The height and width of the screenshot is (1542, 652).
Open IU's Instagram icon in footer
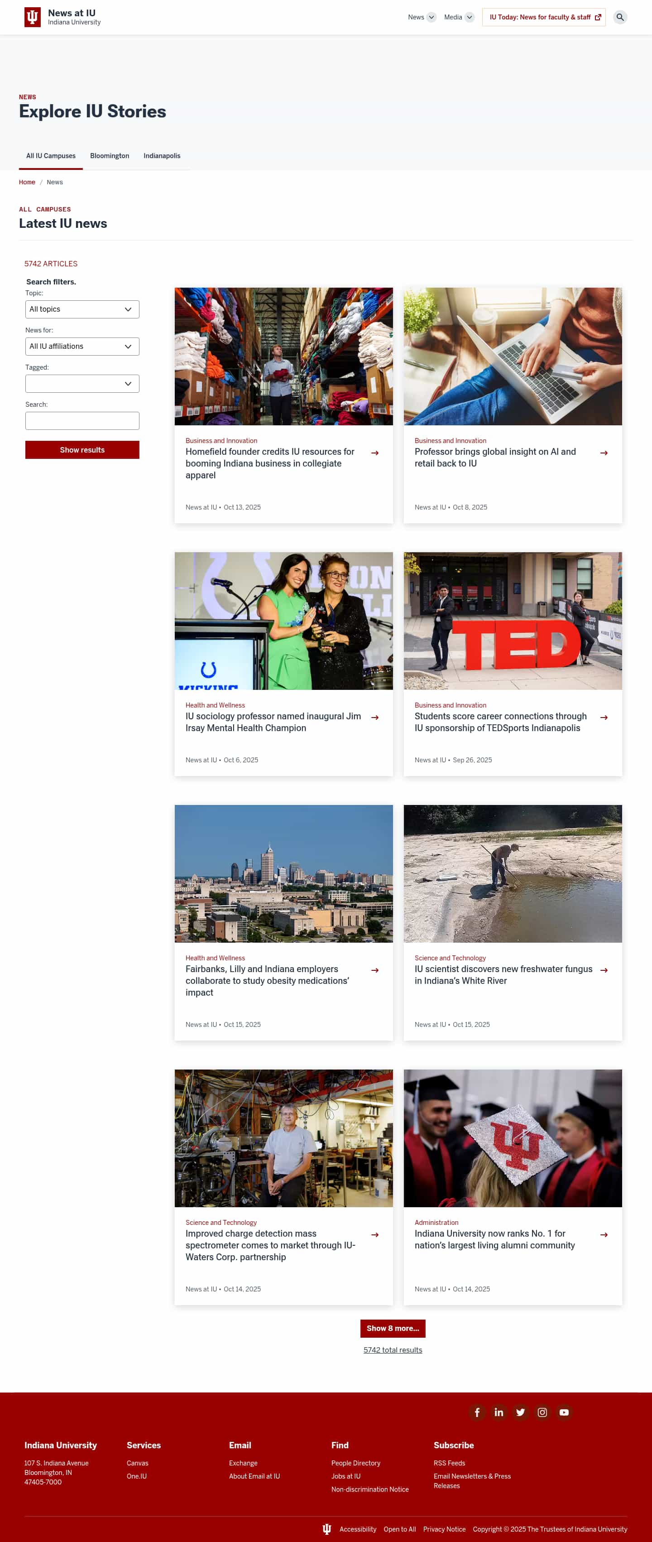point(542,1412)
